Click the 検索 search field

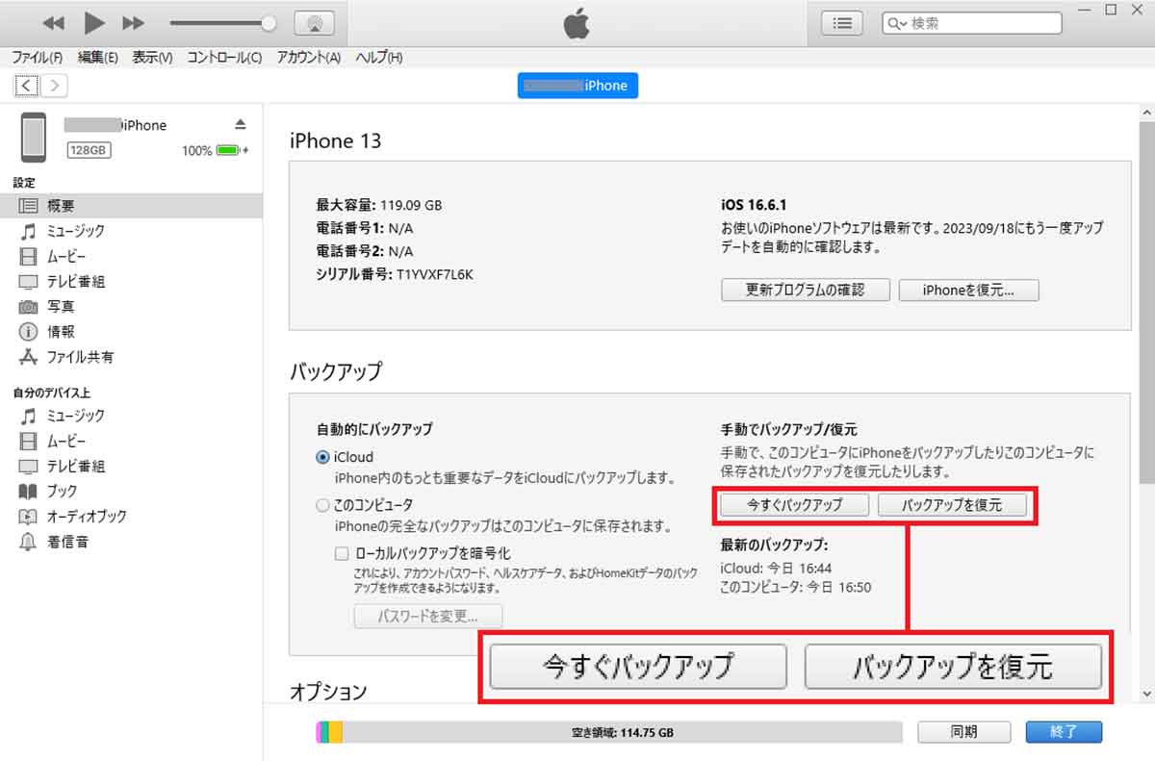click(972, 23)
